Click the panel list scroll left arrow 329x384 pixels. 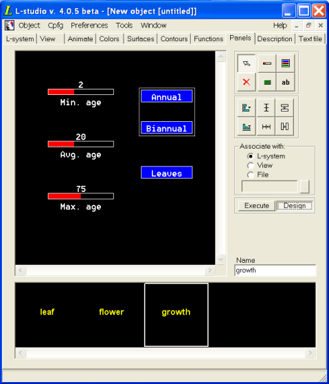(x=21, y=353)
